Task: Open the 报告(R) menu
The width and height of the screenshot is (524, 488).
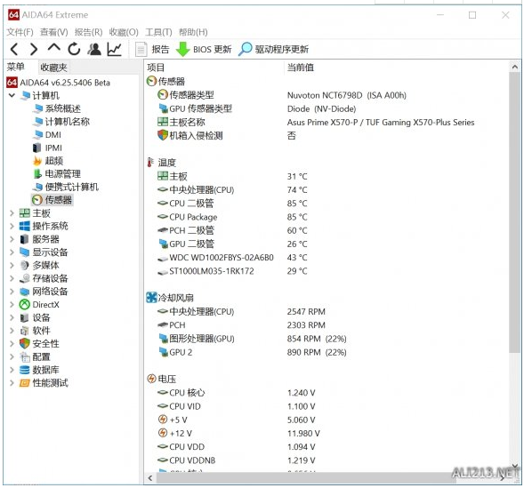Action: coord(88,32)
